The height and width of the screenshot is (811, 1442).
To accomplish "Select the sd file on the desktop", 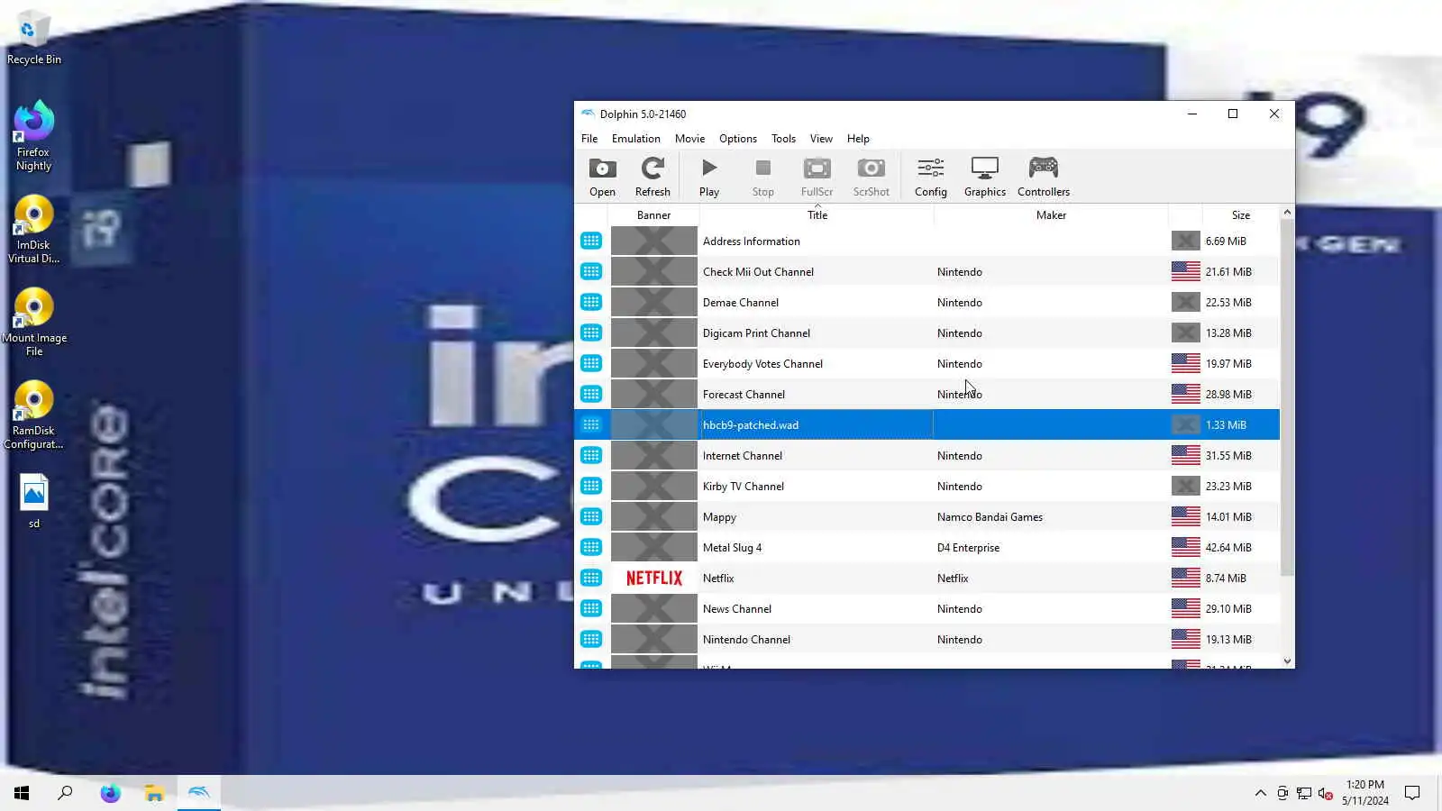I will pos(34,501).
